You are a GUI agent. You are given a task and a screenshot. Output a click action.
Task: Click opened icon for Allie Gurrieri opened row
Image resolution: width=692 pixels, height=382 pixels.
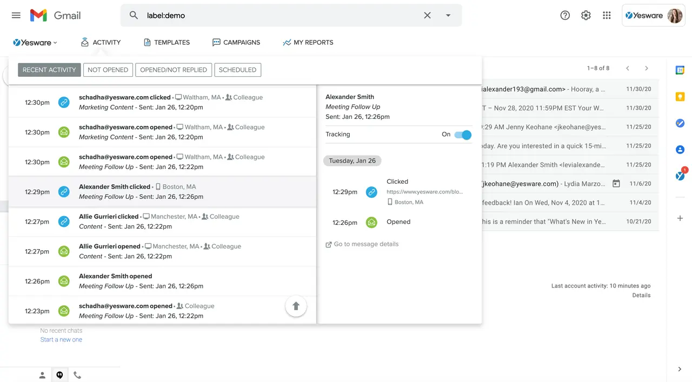pyautogui.click(x=64, y=251)
